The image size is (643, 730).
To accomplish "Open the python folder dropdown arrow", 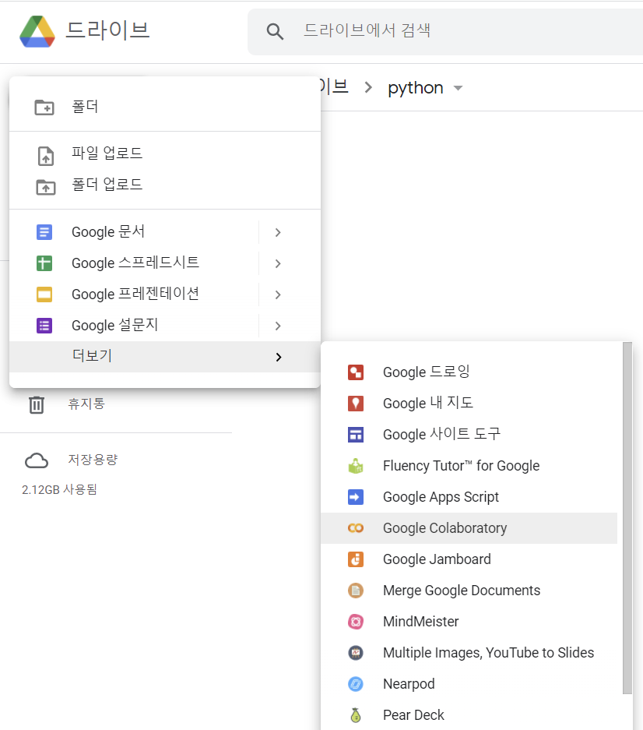I will (458, 88).
